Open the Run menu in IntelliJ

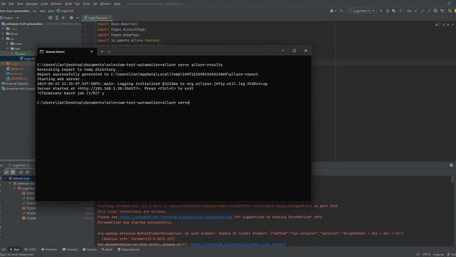point(78,4)
